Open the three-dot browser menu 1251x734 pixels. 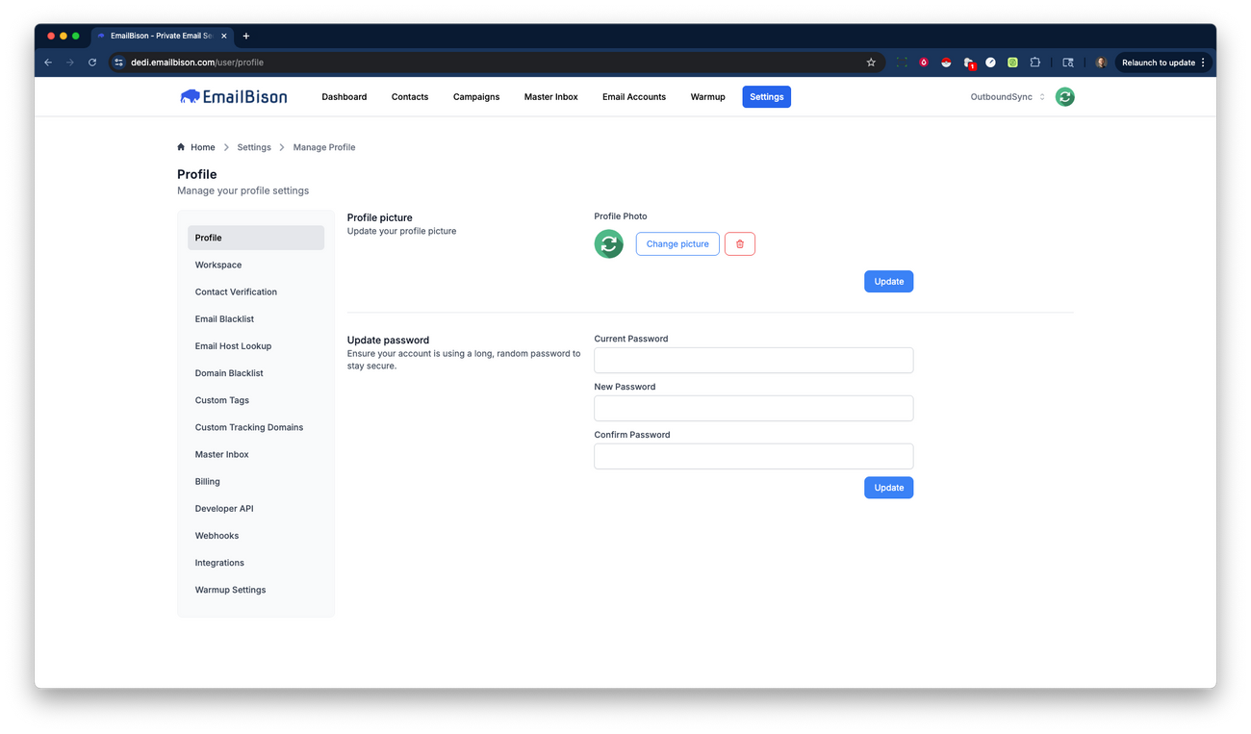1204,62
